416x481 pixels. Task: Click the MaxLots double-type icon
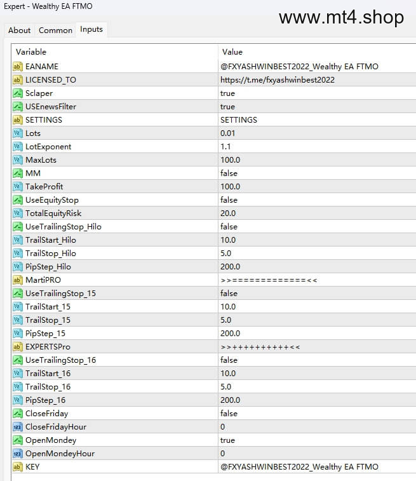[x=18, y=160]
